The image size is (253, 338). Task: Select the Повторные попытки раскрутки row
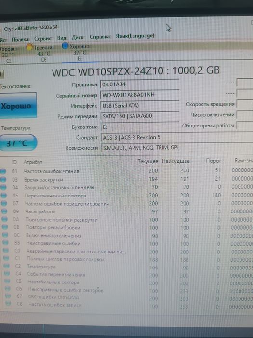pyautogui.click(x=126, y=219)
